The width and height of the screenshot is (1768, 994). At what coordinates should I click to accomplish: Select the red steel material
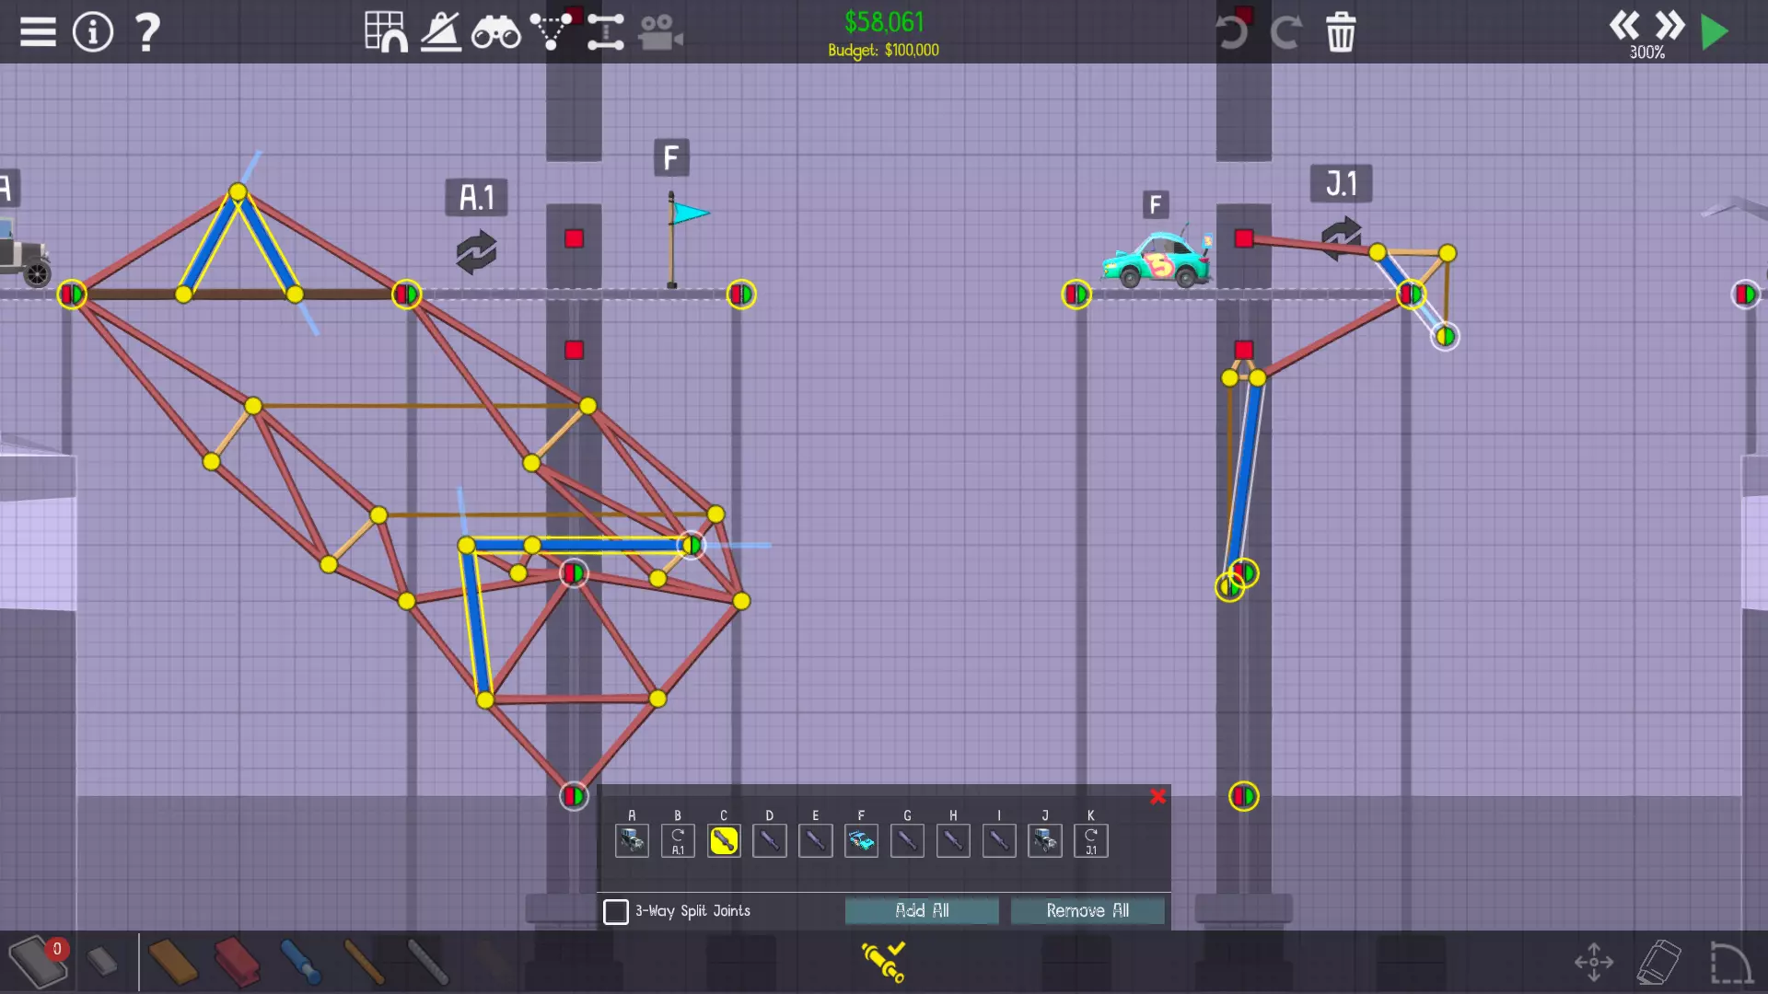[237, 963]
